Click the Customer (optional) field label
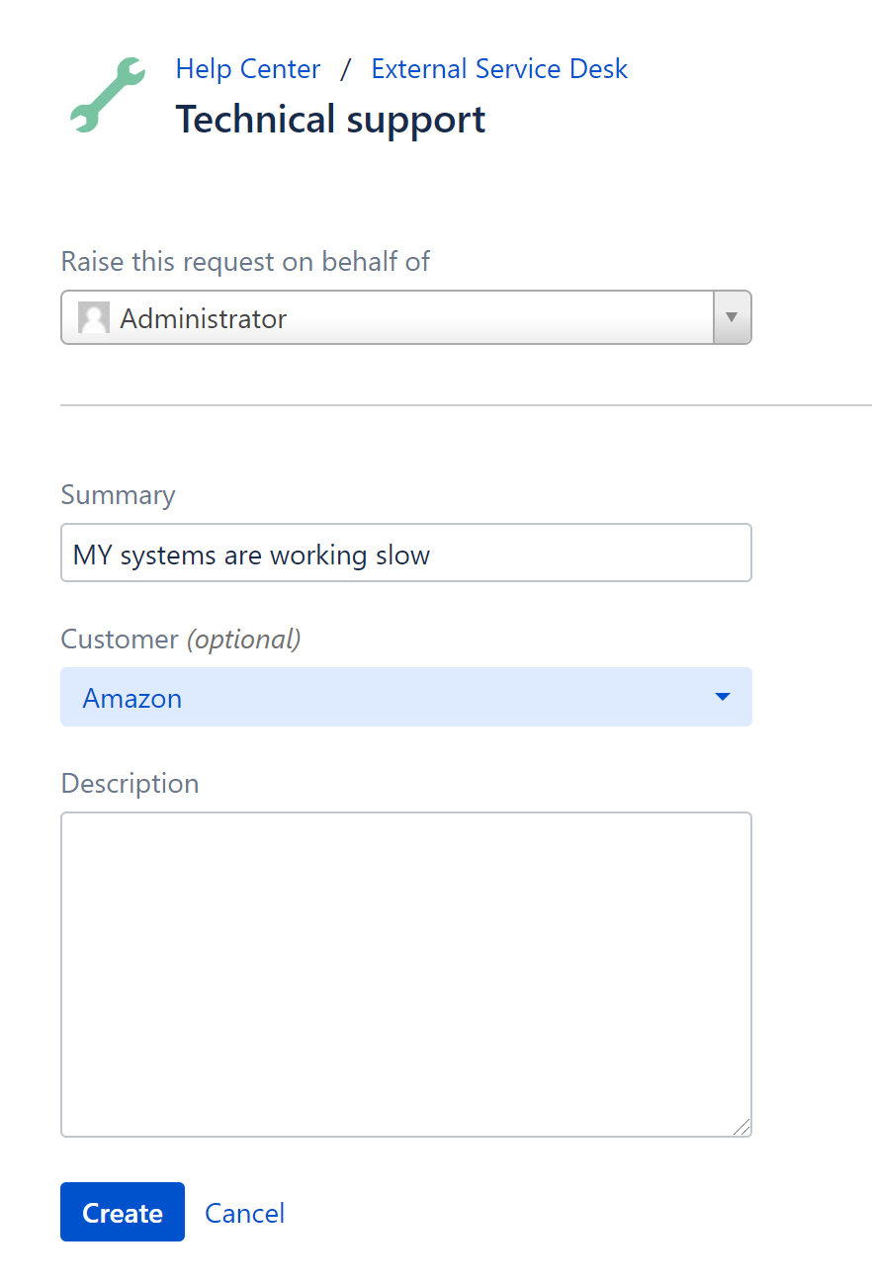Image resolution: width=872 pixels, height=1283 pixels. click(x=181, y=640)
